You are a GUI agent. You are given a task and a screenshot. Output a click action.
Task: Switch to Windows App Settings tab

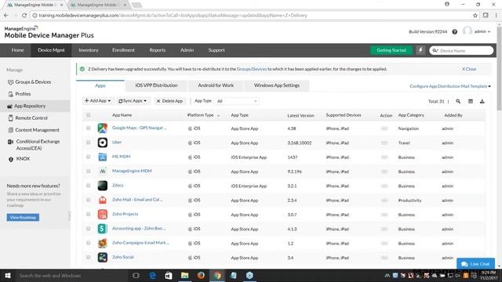(x=277, y=85)
